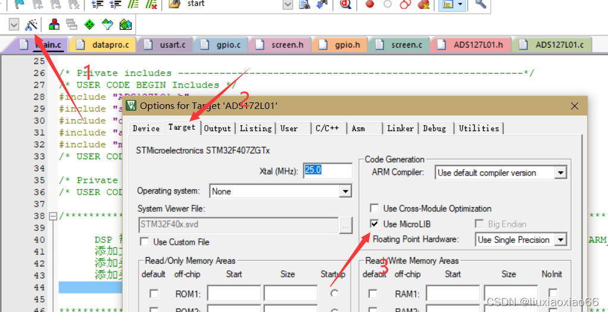Uncheck the Use MicroLIB checkbox
The image size is (608, 312).
(374, 224)
